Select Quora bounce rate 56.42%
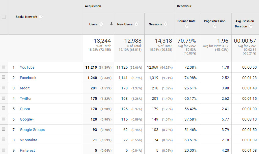This screenshot has height=154, width=259. point(191,109)
